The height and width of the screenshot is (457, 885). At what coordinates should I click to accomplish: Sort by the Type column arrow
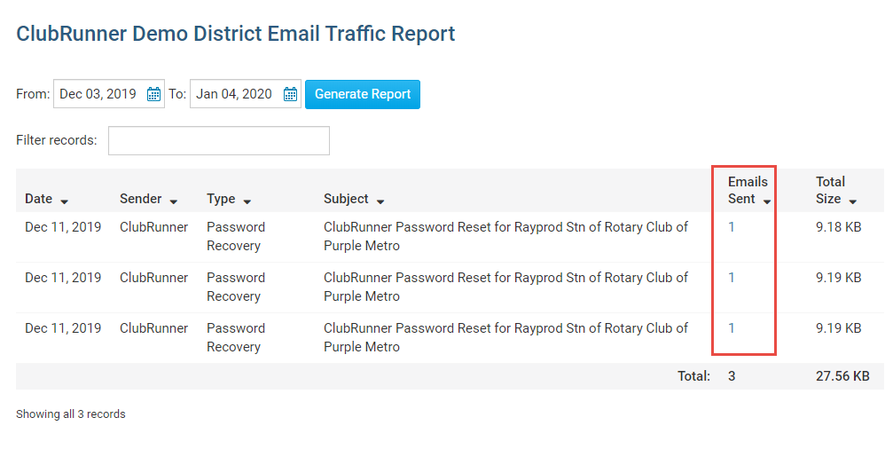[x=247, y=201]
